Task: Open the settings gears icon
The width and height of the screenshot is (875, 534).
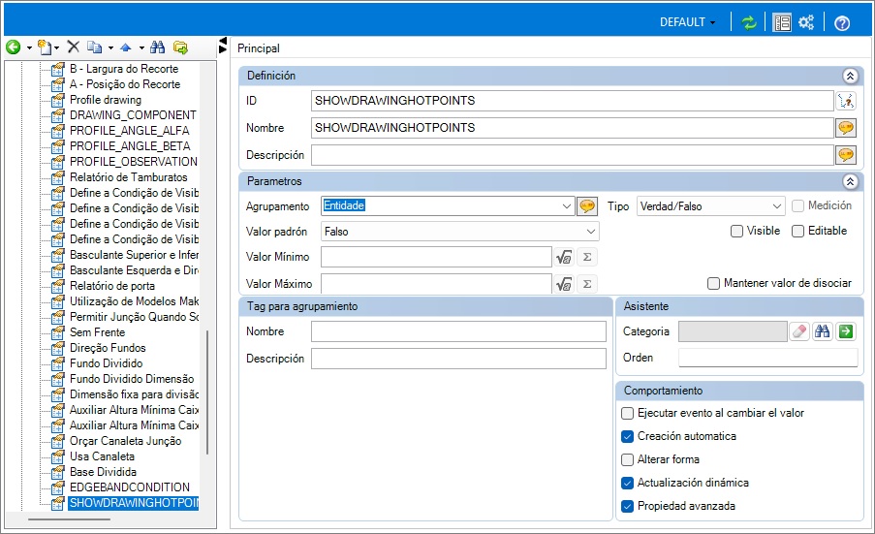Action: coord(806,22)
